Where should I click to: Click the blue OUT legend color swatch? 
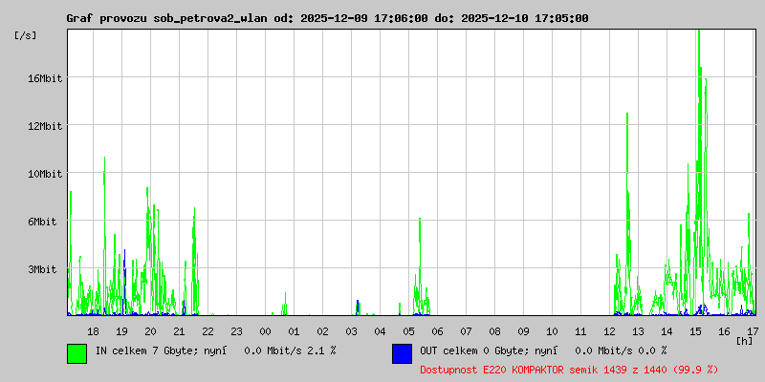click(402, 353)
